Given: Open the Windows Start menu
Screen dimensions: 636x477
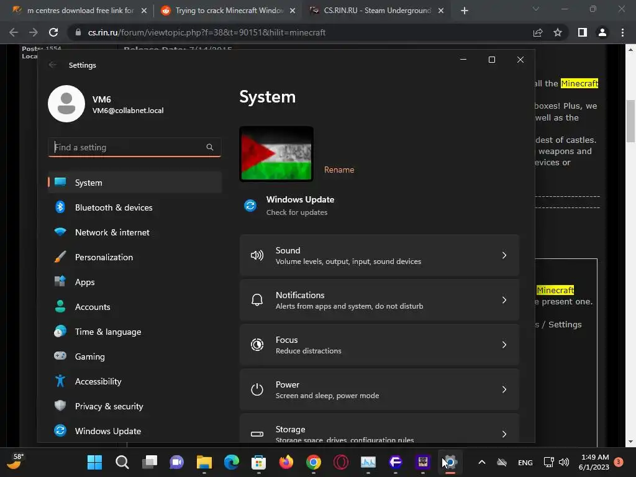Looking at the screenshot, I should coord(94,462).
